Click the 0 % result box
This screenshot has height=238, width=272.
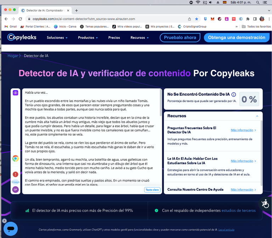(249, 99)
